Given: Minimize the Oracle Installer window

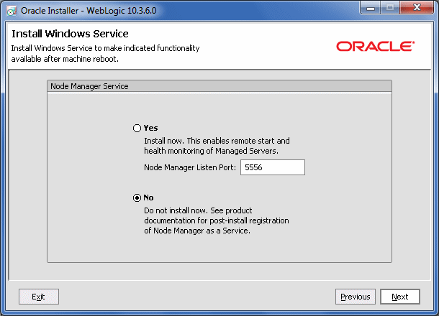Looking at the screenshot, I should tap(371, 8).
